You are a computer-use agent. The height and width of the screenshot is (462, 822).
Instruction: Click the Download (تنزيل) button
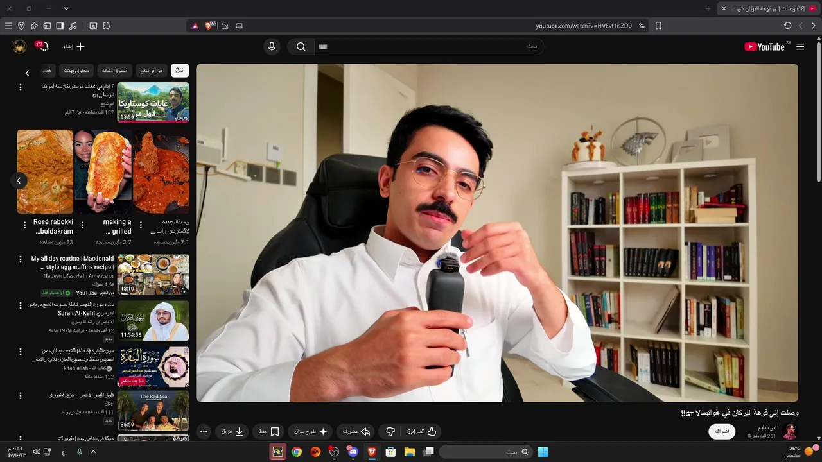click(x=232, y=432)
